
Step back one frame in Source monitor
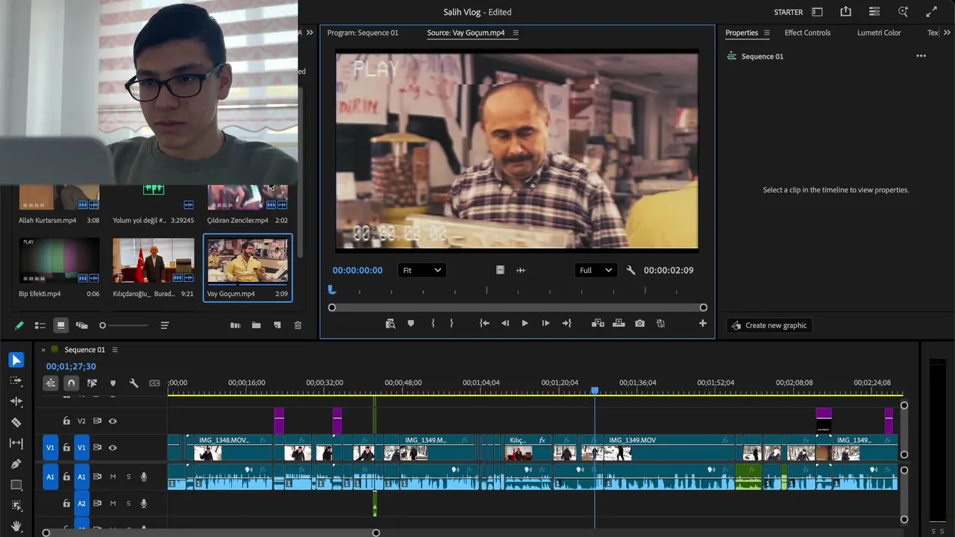505,324
